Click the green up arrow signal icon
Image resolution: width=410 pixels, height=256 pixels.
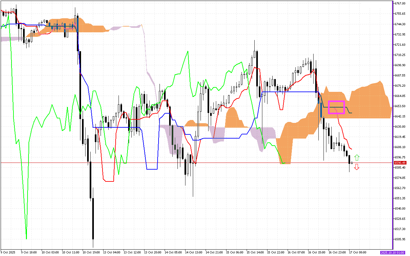click(357, 157)
